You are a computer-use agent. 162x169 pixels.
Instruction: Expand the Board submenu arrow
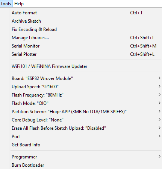tap(159, 78)
